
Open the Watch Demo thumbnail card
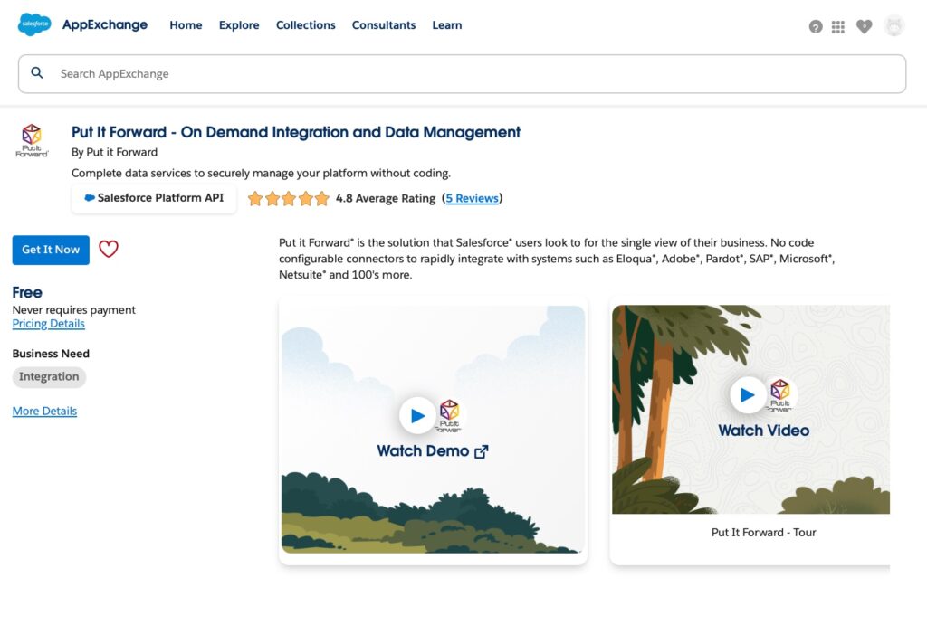click(433, 430)
